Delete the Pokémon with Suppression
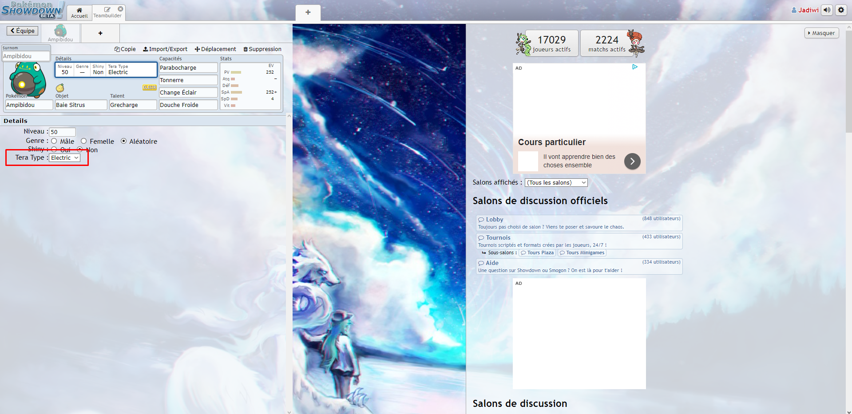Screen dimensions: 852x414 click(262, 49)
